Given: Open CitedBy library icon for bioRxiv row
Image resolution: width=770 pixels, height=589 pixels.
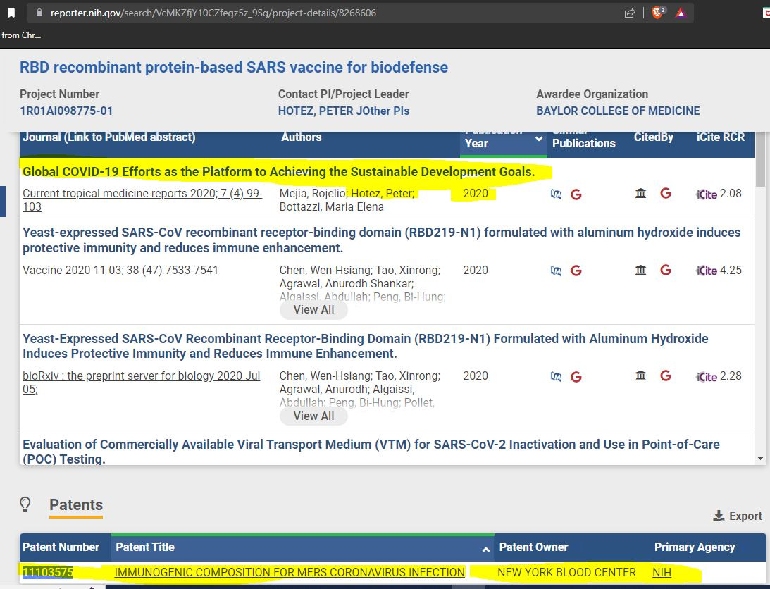Looking at the screenshot, I should point(640,376).
